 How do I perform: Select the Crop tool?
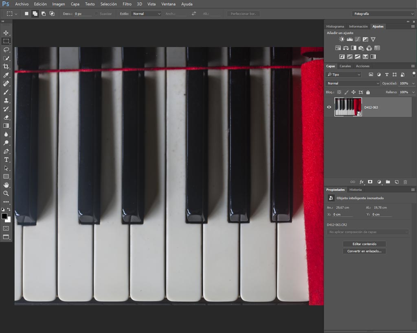(6, 67)
